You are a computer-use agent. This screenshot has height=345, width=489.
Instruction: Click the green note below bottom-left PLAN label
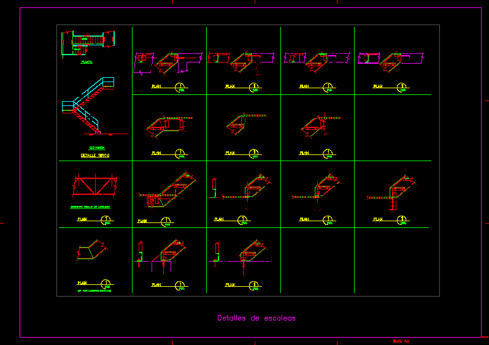[94, 291]
